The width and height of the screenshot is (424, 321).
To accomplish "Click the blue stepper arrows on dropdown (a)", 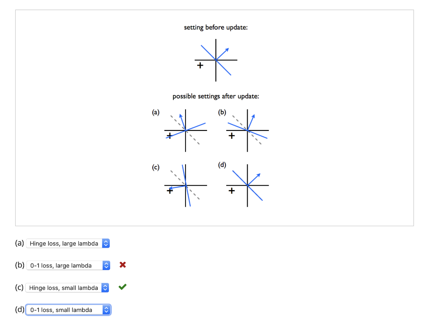I will pos(106,243).
